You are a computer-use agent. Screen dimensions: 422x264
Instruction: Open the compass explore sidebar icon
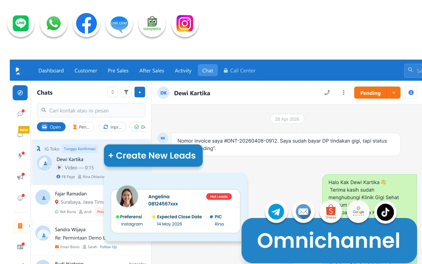point(20,93)
